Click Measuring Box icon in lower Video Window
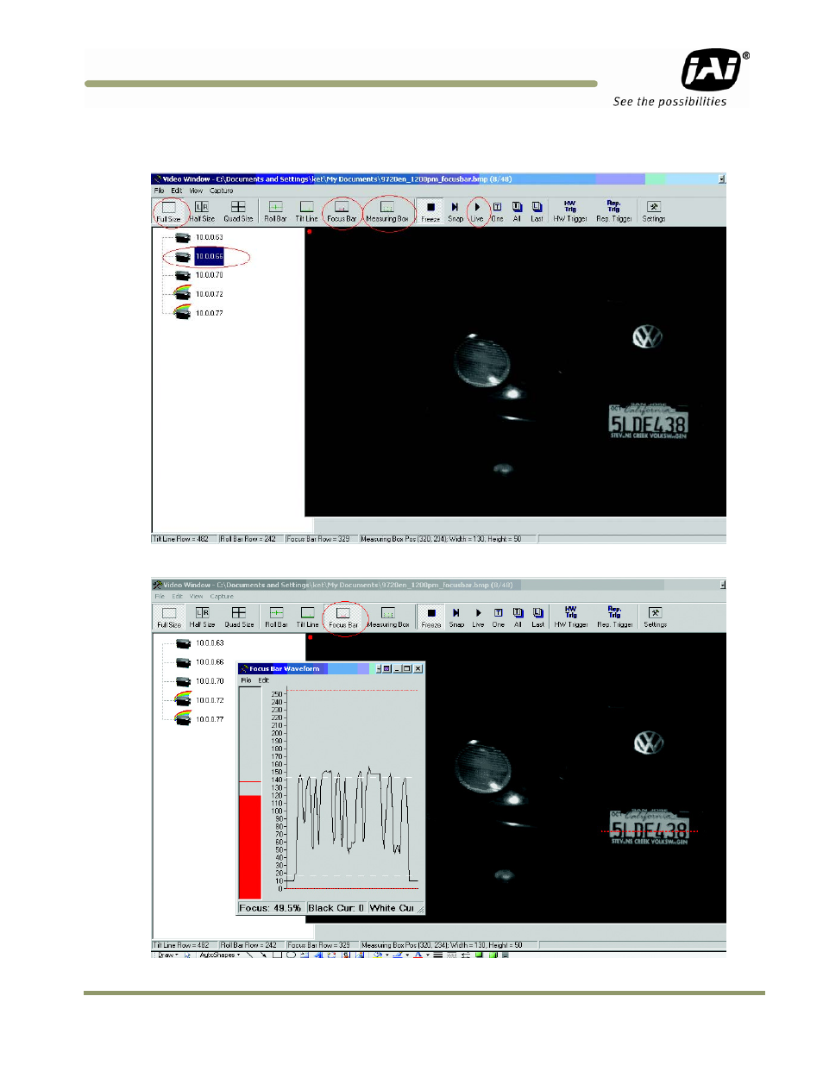The image size is (823, 1065). pyautogui.click(x=388, y=617)
